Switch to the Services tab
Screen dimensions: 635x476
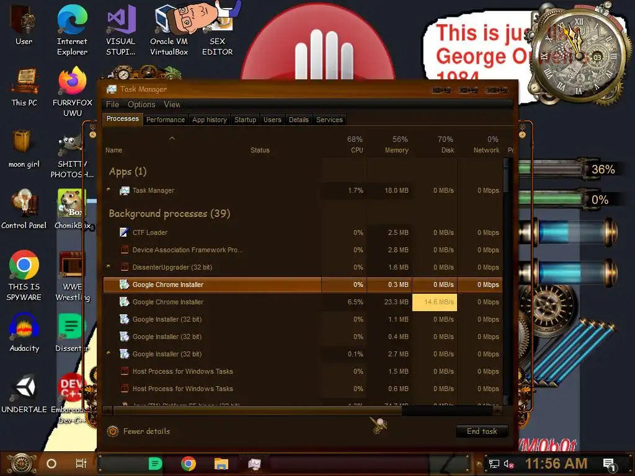click(x=329, y=120)
